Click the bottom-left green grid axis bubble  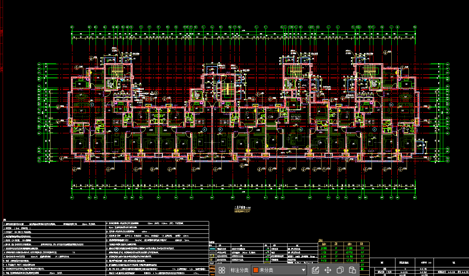[72, 198]
